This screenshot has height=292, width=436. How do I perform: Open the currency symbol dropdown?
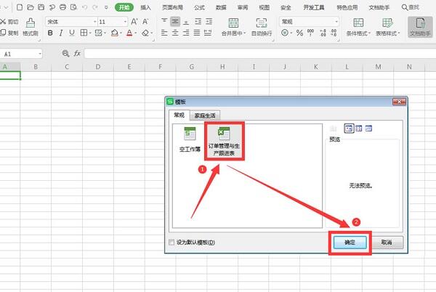coord(291,33)
